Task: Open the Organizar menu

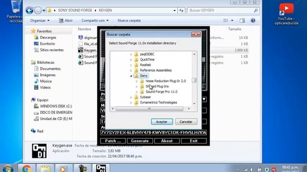Action: [40, 21]
